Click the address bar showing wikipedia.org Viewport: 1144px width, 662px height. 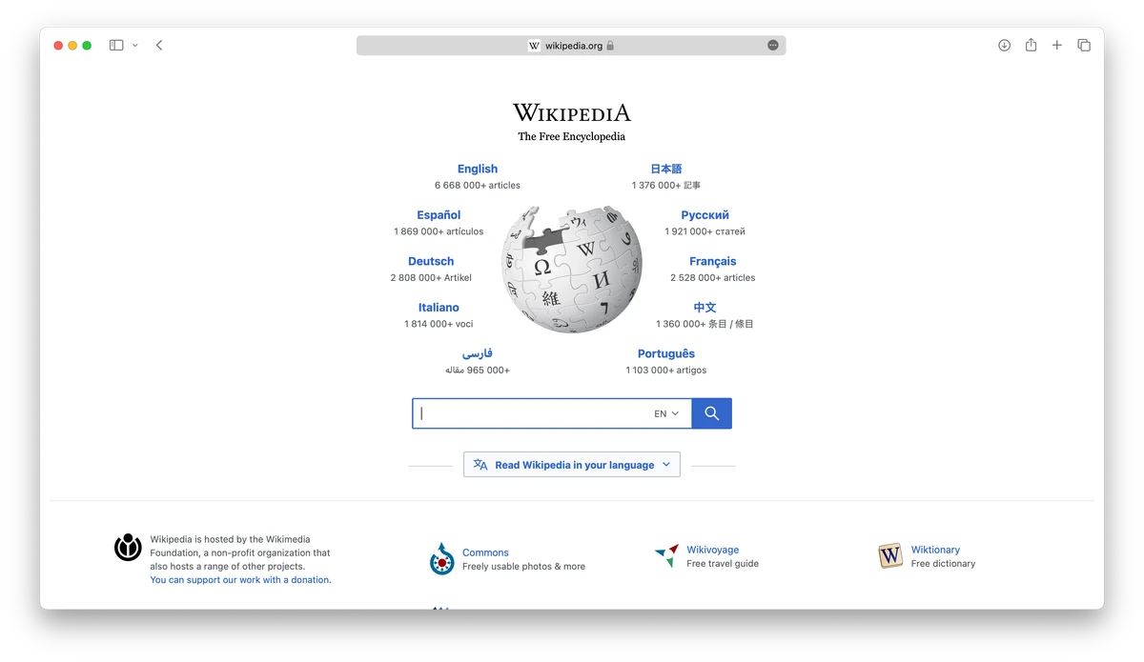(570, 45)
